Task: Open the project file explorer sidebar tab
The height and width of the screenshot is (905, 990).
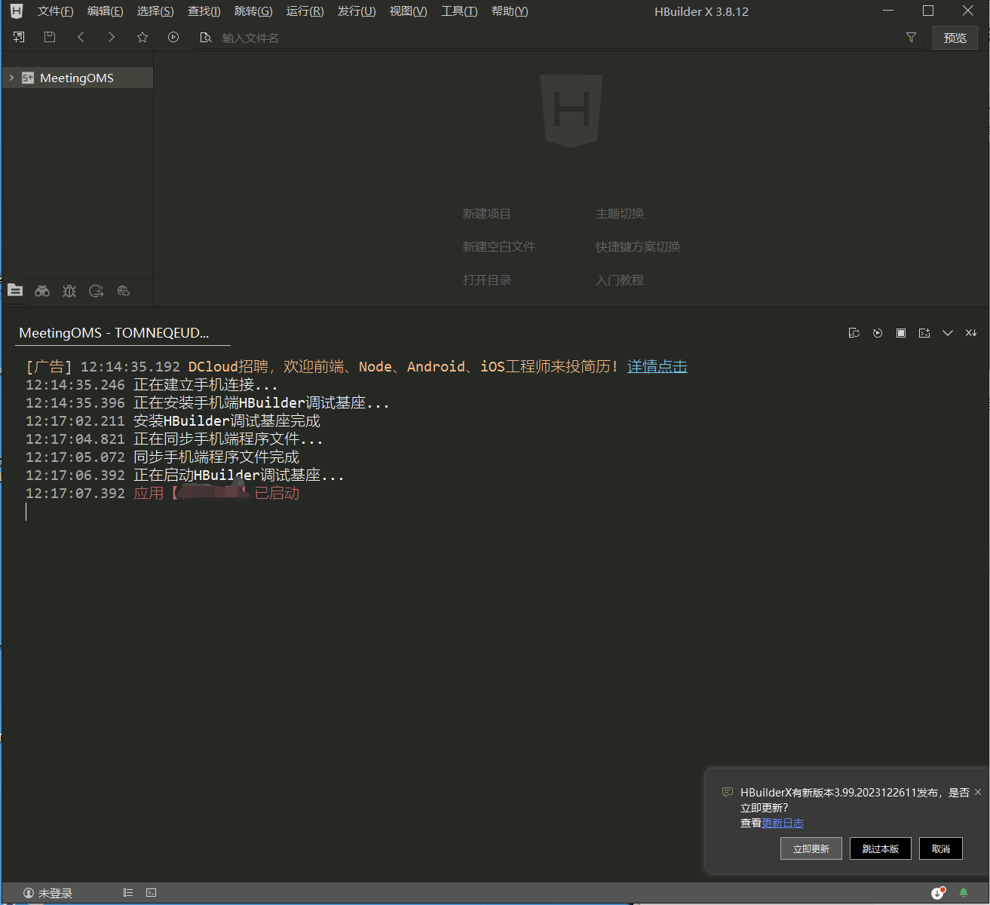Action: (15, 291)
